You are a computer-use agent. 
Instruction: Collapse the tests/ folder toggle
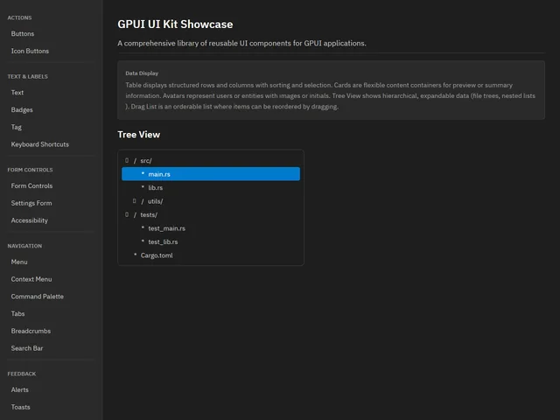point(127,214)
